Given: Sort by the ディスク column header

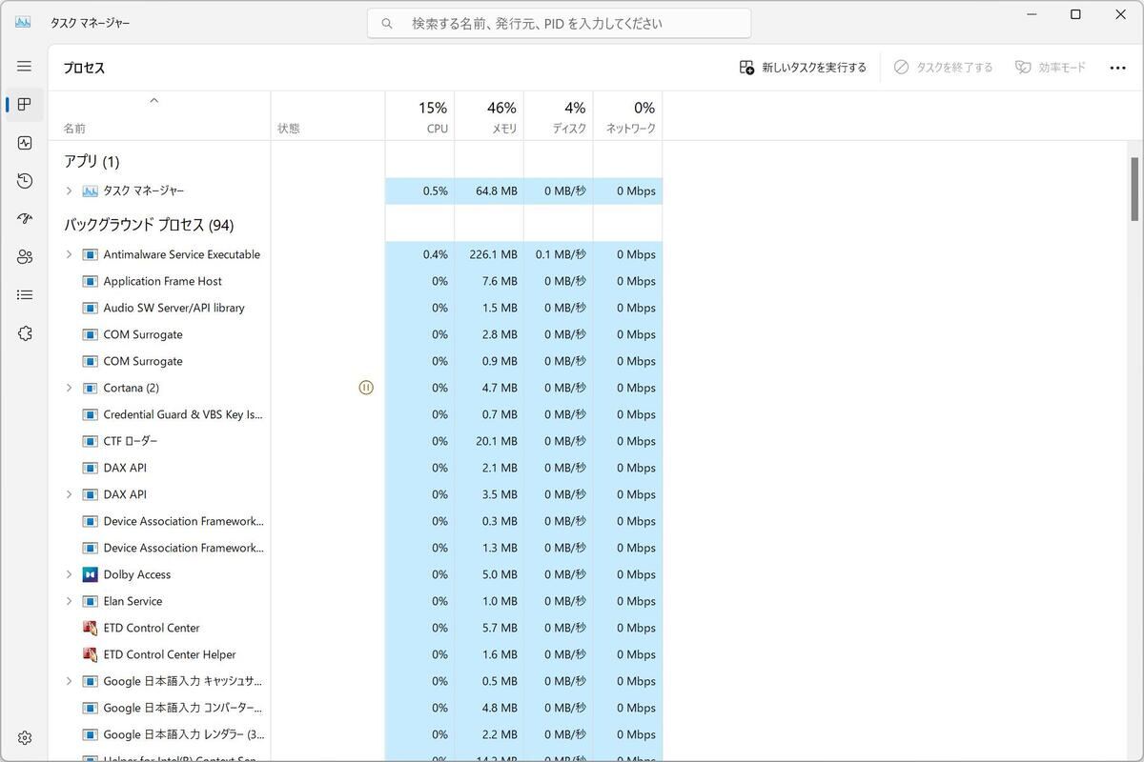Looking at the screenshot, I should click(x=559, y=116).
